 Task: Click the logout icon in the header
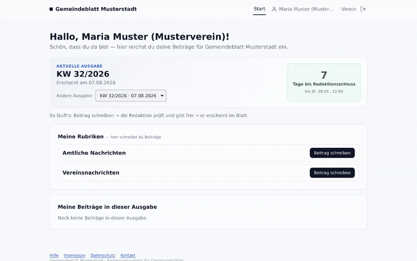(363, 9)
